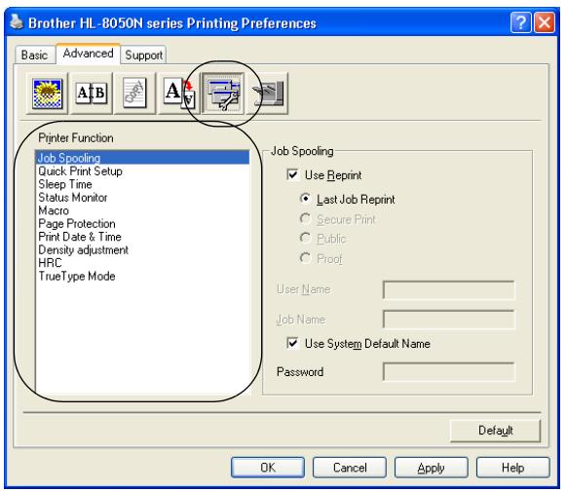This screenshot has height=491, width=566.
Task: Select Job Spooling in Printer Function list
Action: point(142,158)
